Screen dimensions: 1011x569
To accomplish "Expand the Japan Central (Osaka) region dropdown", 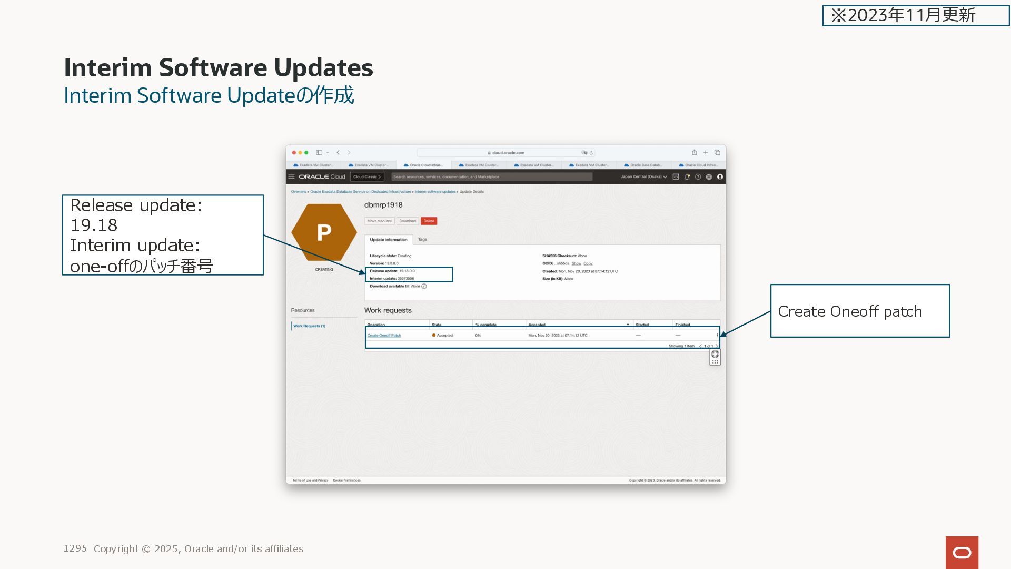I will pyautogui.click(x=643, y=177).
